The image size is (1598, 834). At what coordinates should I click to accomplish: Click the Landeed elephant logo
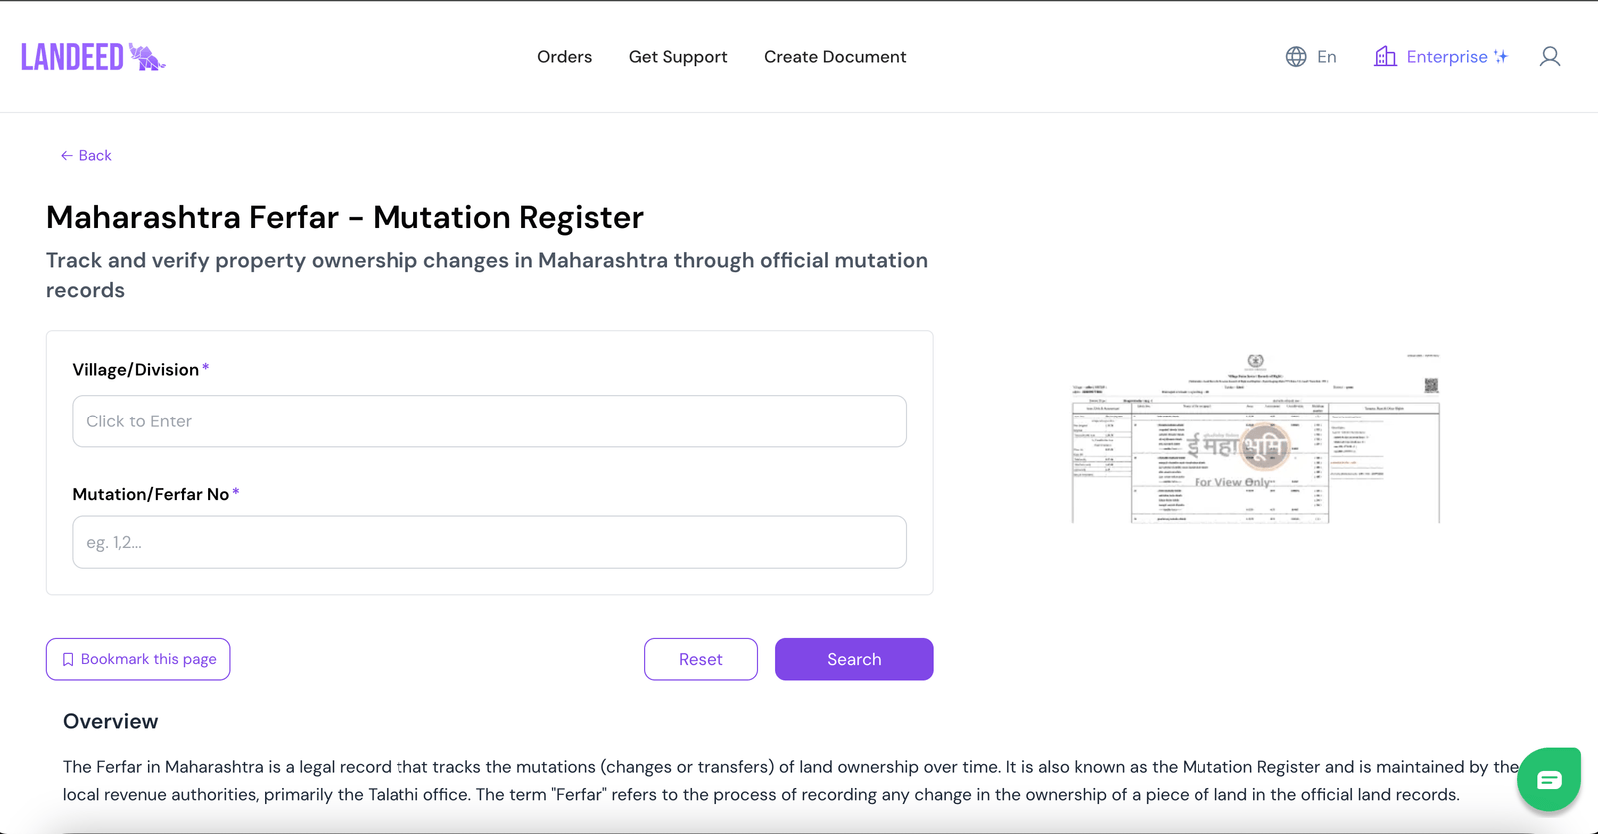(x=148, y=56)
